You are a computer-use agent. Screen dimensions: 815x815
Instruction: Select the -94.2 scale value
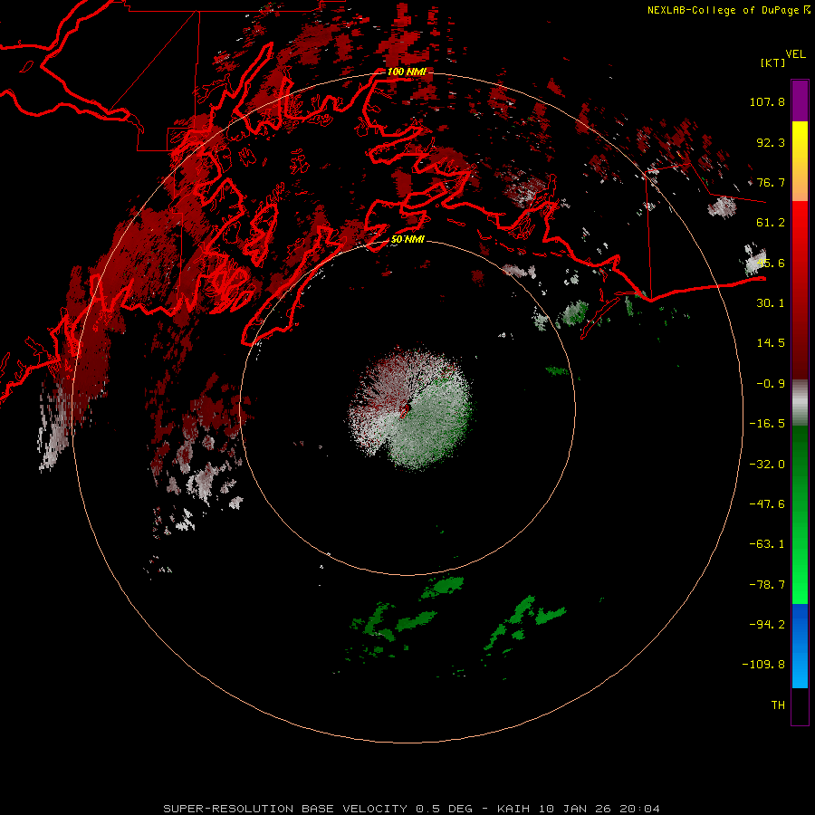(767, 625)
